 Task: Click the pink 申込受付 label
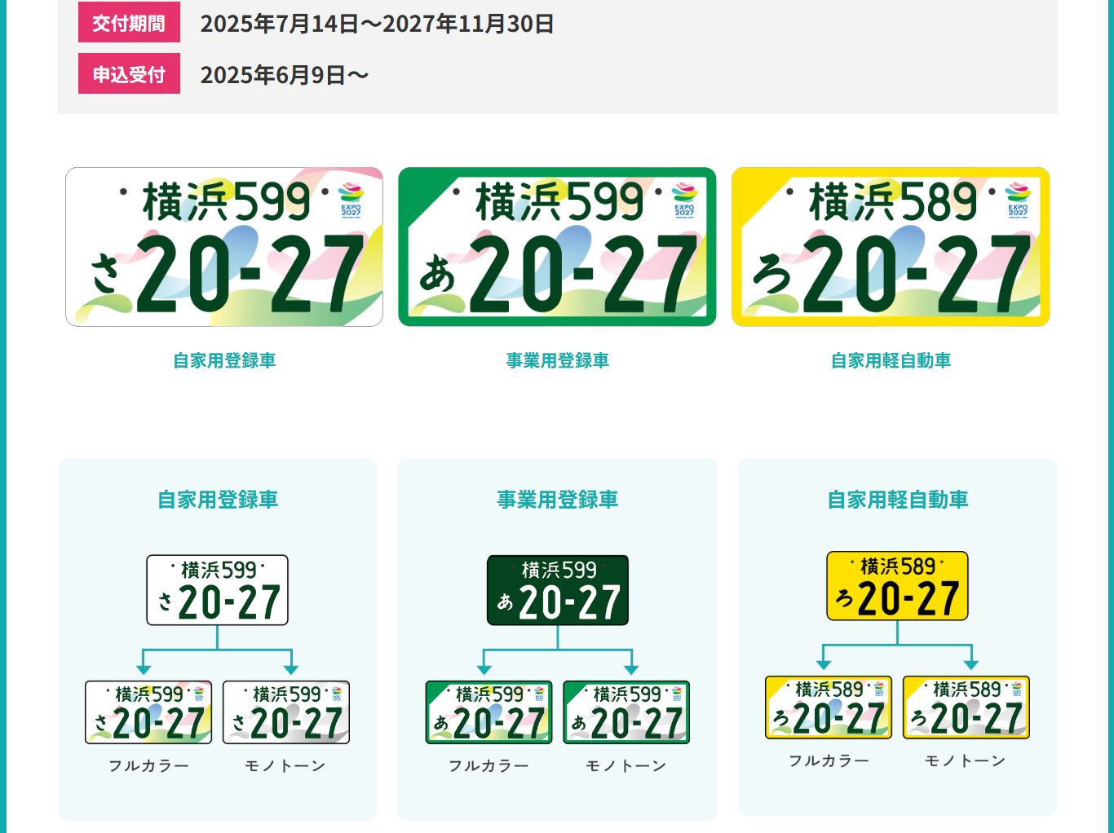coord(129,74)
